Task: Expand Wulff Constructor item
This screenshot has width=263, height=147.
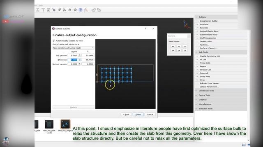Action: (x=197, y=38)
